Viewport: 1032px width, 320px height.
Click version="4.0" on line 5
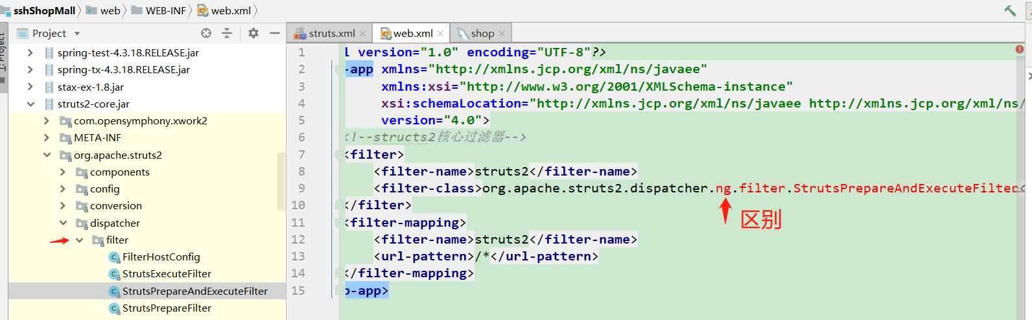click(x=432, y=120)
